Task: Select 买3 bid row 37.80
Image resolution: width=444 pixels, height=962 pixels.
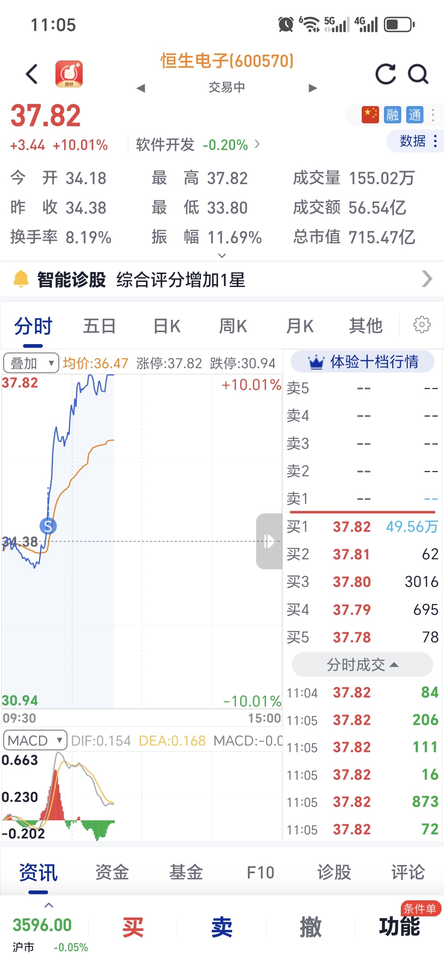Action: point(362,582)
